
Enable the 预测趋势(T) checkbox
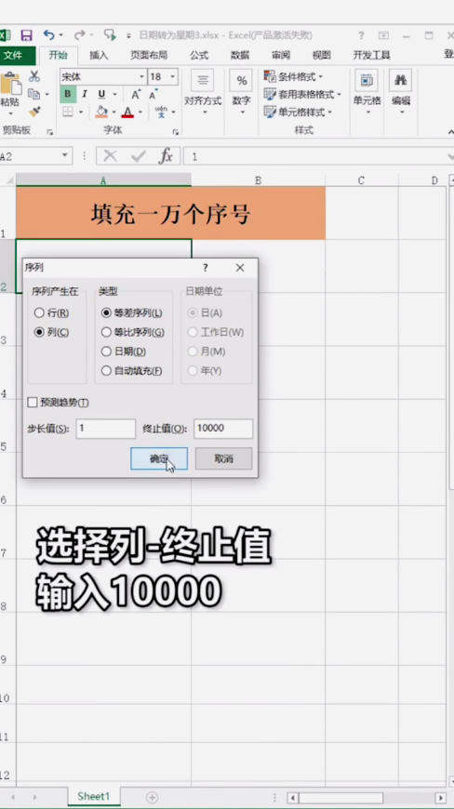pos(33,403)
